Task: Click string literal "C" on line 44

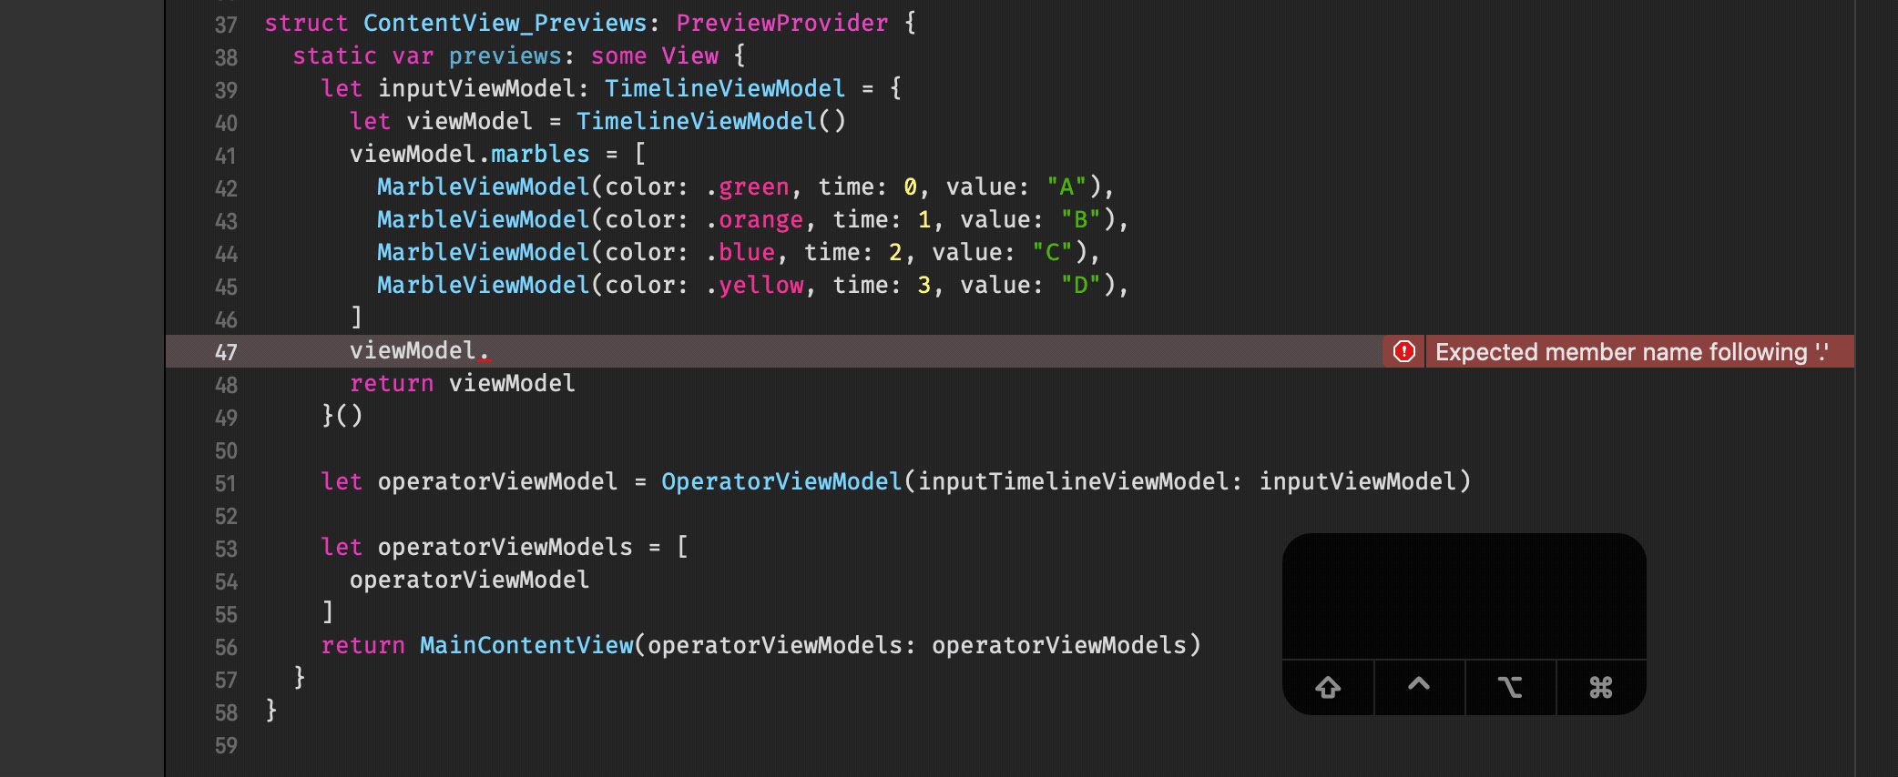Action: pos(1052,253)
